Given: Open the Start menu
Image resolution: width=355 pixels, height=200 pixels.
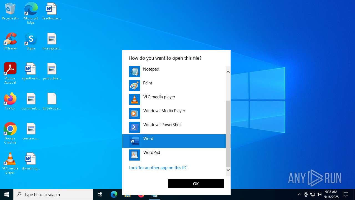Looking at the screenshot, I should point(7,194).
